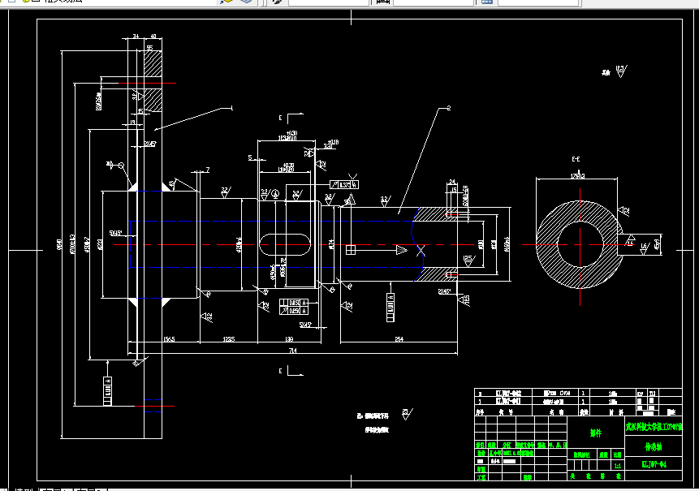Select part balloon number 2

pyautogui.click(x=449, y=108)
